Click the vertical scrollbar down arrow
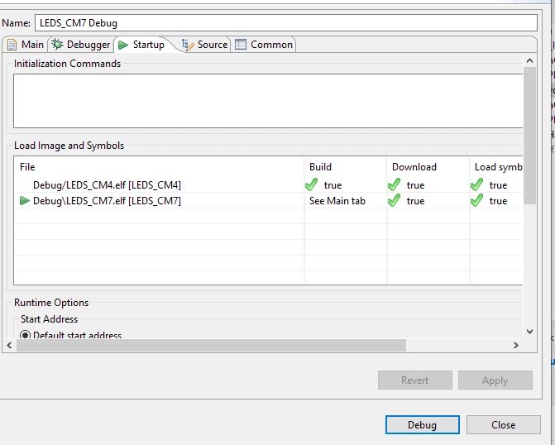The width and height of the screenshot is (555, 445). coord(529,332)
